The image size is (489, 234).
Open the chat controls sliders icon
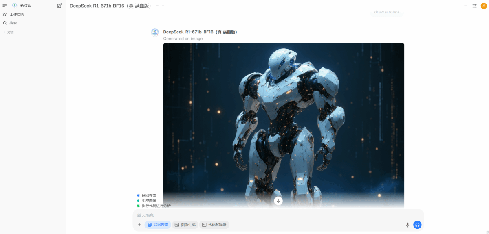pos(474,6)
